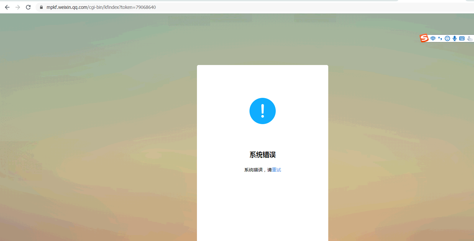Open the Sogou emoji picker
The height and width of the screenshot is (241, 474).
click(447, 38)
